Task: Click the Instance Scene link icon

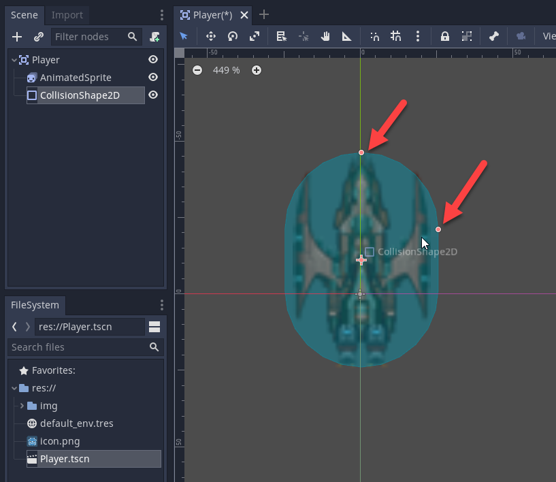Action: point(39,37)
